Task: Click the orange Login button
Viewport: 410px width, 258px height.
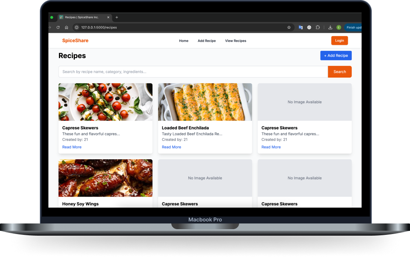Action: pos(339,41)
